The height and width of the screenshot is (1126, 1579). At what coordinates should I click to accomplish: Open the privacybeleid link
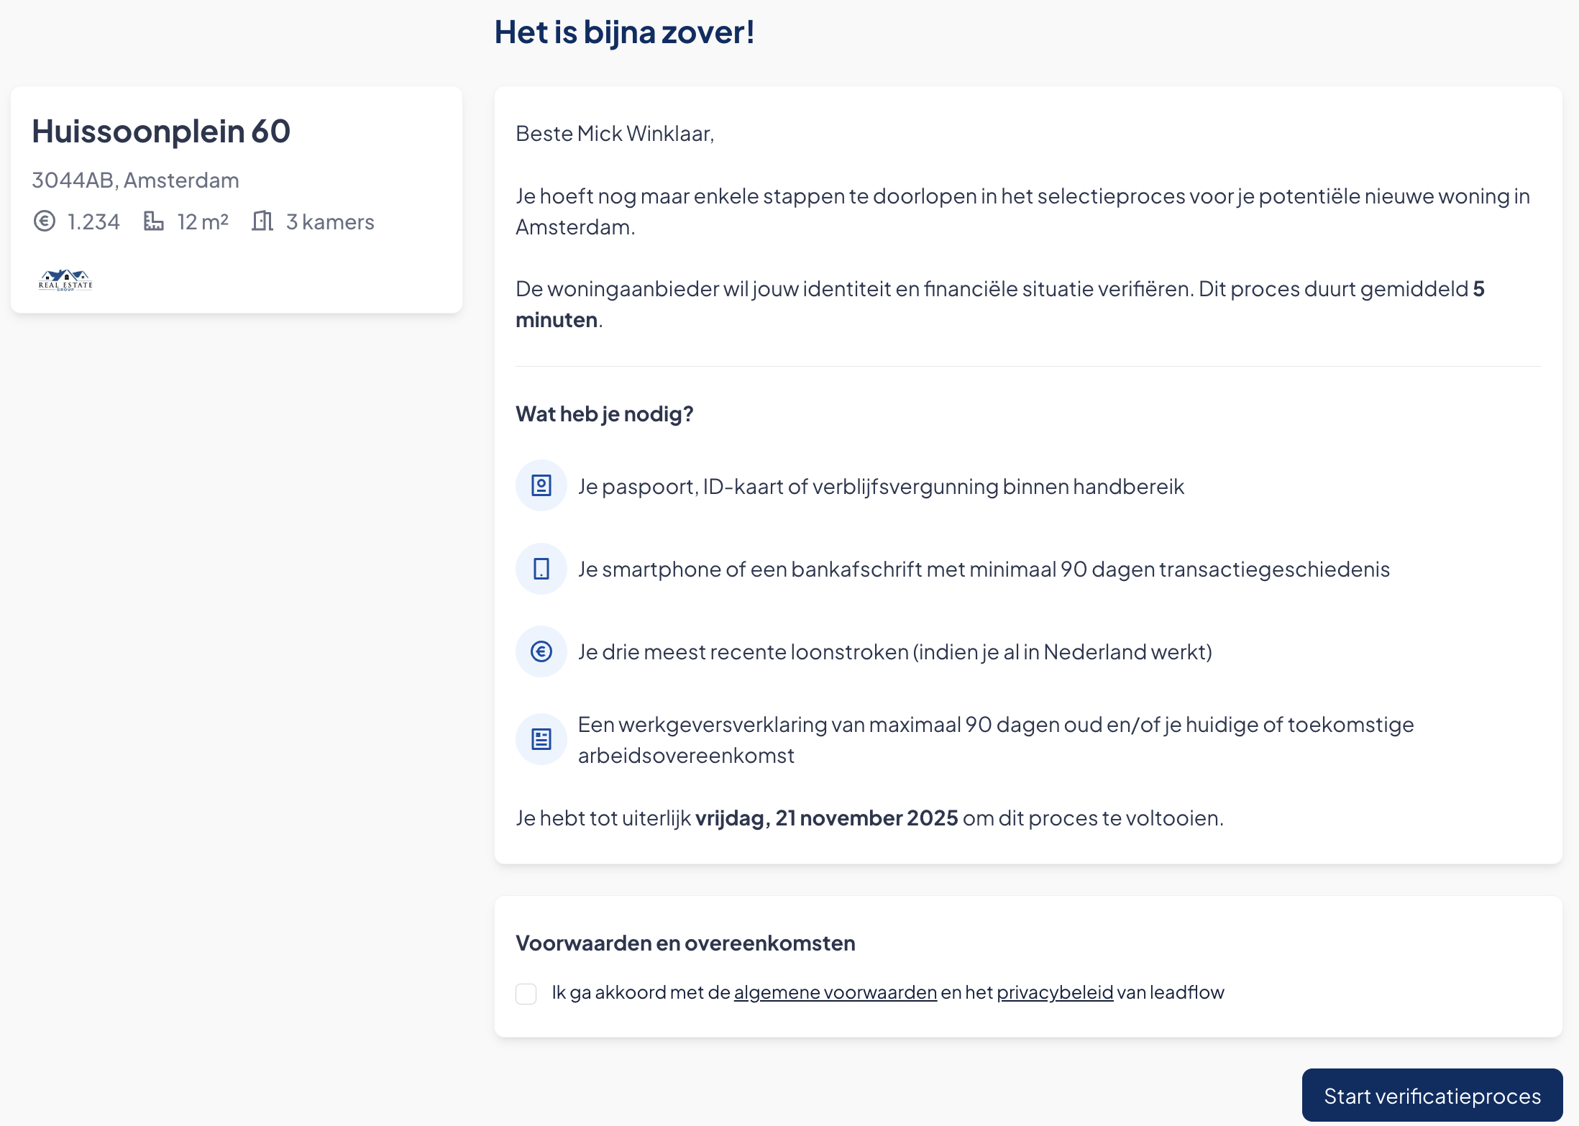(1055, 993)
